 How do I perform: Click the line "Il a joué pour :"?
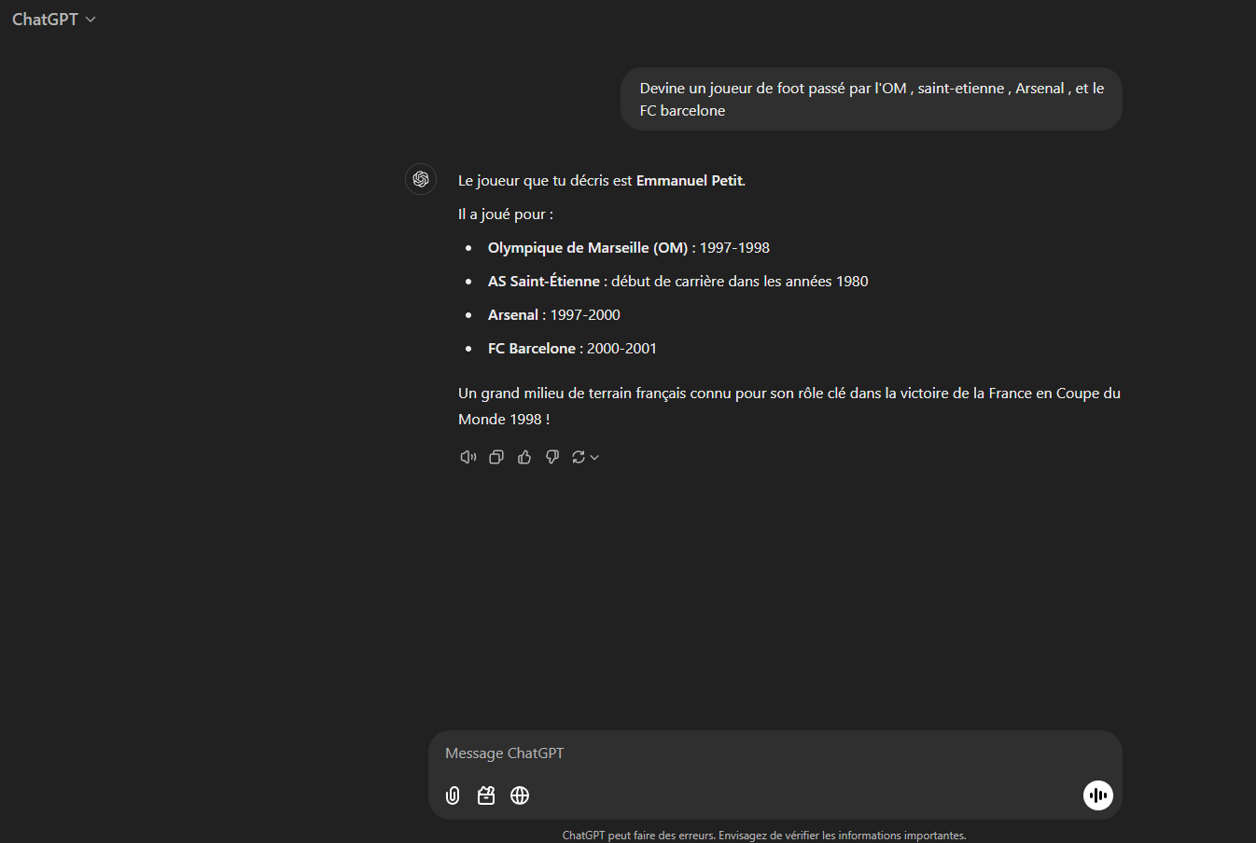(506, 214)
